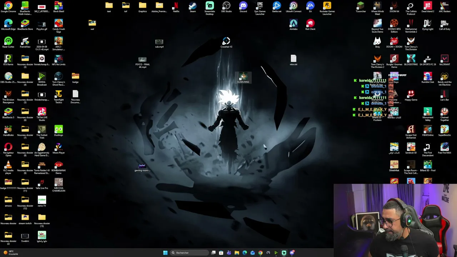The height and width of the screenshot is (257, 457).
Task: Select the Candy Crush Saga icon
Action: [59, 26]
